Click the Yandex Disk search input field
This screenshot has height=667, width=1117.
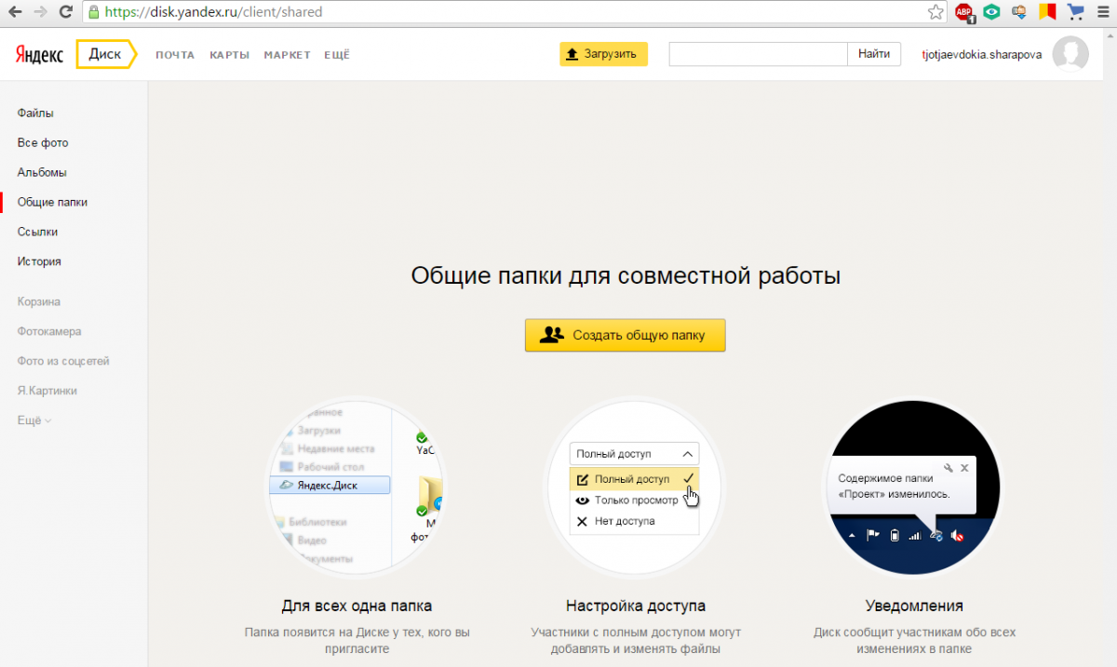coord(758,54)
